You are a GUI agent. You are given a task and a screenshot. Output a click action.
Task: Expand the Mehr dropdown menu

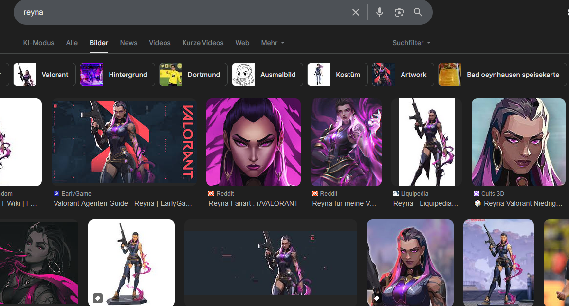pyautogui.click(x=273, y=43)
